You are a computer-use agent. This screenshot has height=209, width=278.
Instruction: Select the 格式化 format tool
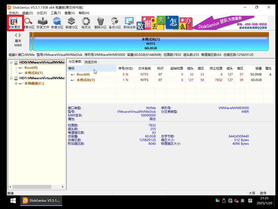tap(86, 23)
